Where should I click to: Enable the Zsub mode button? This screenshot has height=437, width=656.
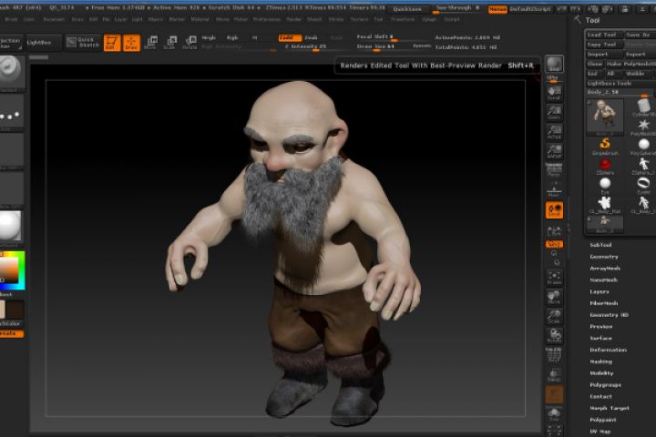click(x=312, y=37)
